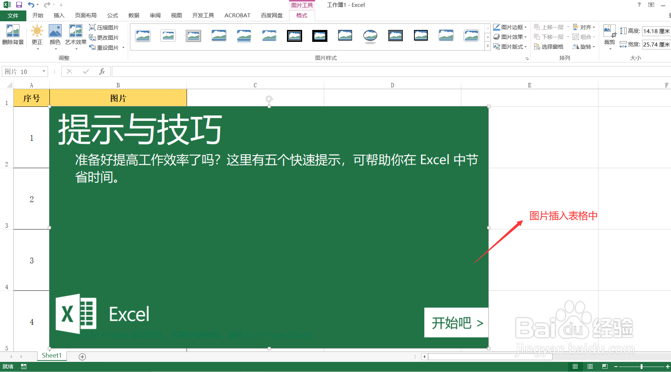Expand the full Picture Styles gallery
Viewport: 671px width, 372px height.
[x=488, y=46]
